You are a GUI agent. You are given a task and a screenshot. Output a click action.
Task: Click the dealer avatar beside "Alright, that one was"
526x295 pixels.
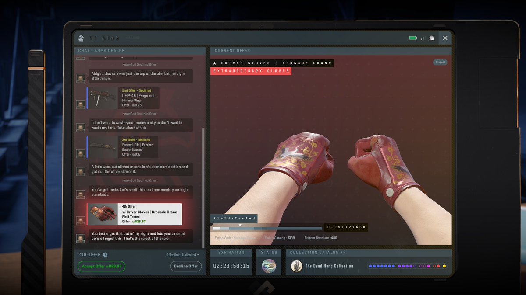81,78
